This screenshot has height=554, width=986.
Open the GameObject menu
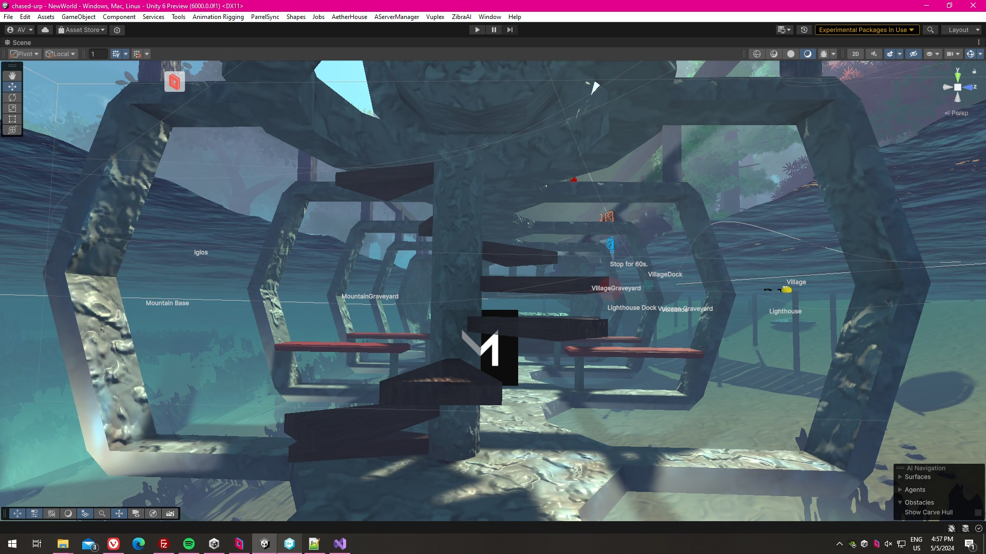pos(78,17)
